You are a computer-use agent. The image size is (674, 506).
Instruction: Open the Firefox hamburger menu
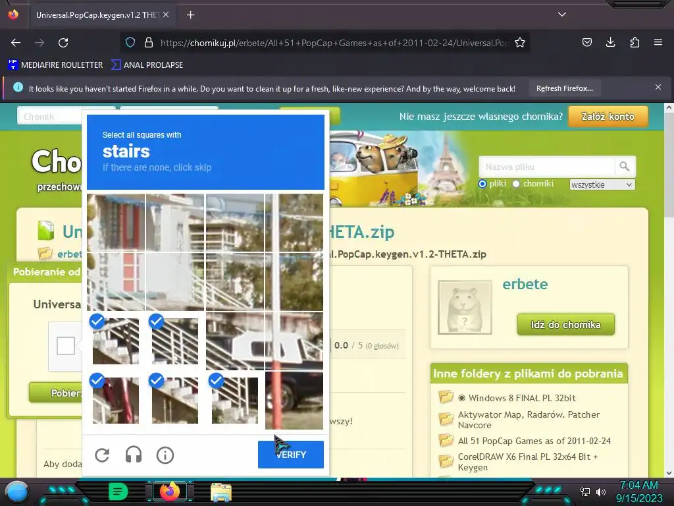click(x=658, y=42)
